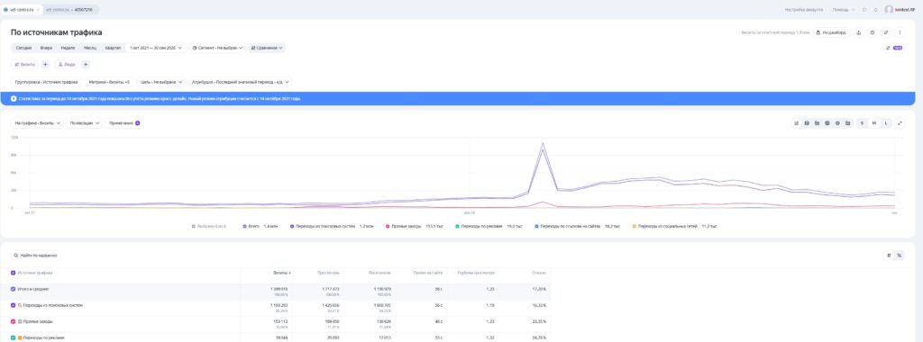This screenshot has width=923, height=342.
Task: Click plus button after Визиты chip
Action: (45, 65)
